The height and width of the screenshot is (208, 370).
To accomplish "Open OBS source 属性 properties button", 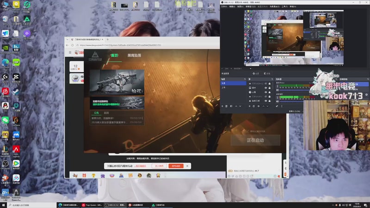I will pyautogui.click(x=256, y=73).
